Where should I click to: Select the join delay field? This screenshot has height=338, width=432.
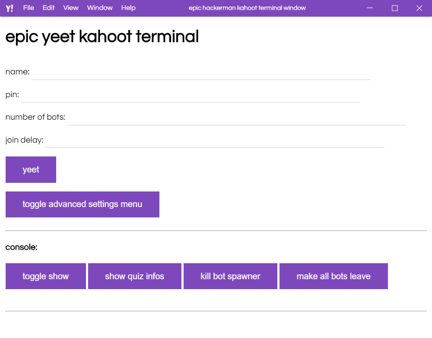(x=215, y=140)
